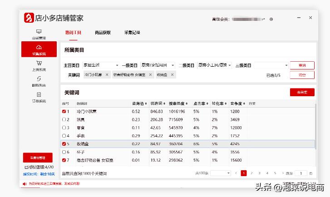330x197 pixels.
Task: Select 采集系统 cloud icon in sidebar
Action: (39, 47)
